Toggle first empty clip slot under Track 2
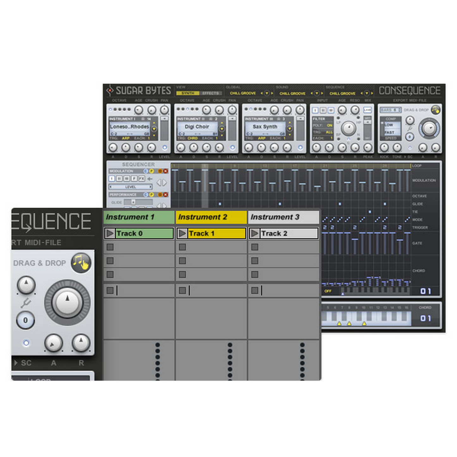Image resolution: width=457 pixels, height=457 pixels. pyautogui.click(x=255, y=247)
